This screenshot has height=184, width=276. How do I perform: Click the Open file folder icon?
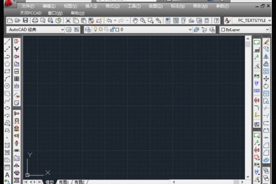click(x=17, y=21)
